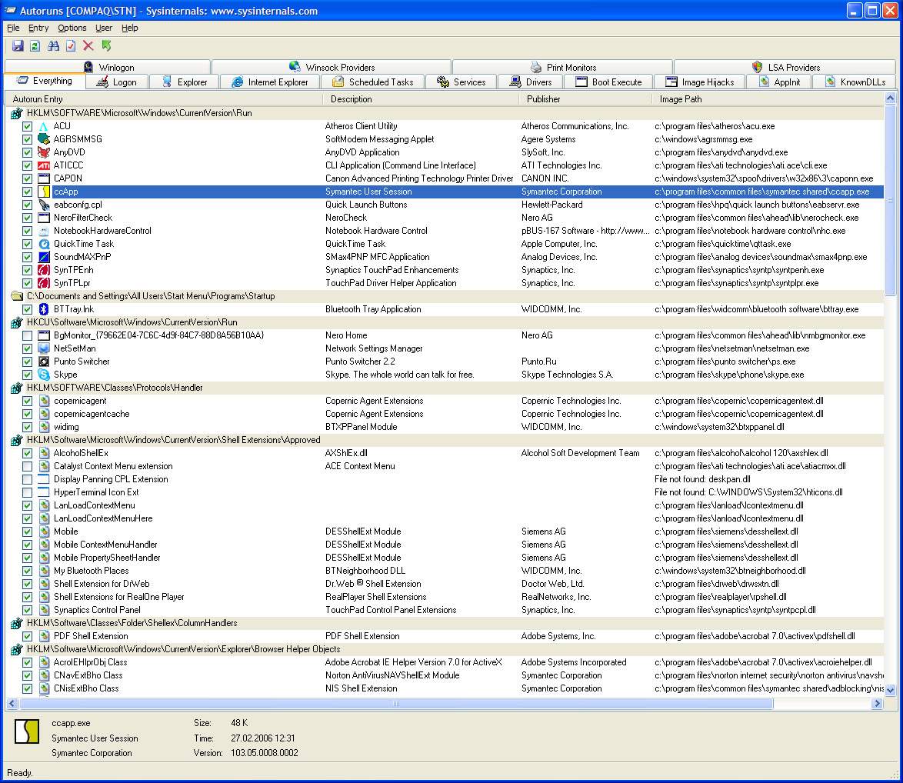903x783 pixels.
Task: Click the Properties toolbar icon
Action: point(71,46)
